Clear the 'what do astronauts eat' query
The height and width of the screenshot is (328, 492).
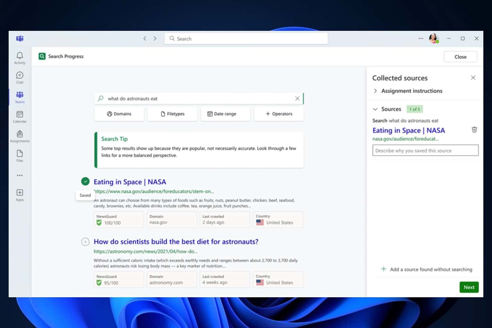click(x=297, y=99)
